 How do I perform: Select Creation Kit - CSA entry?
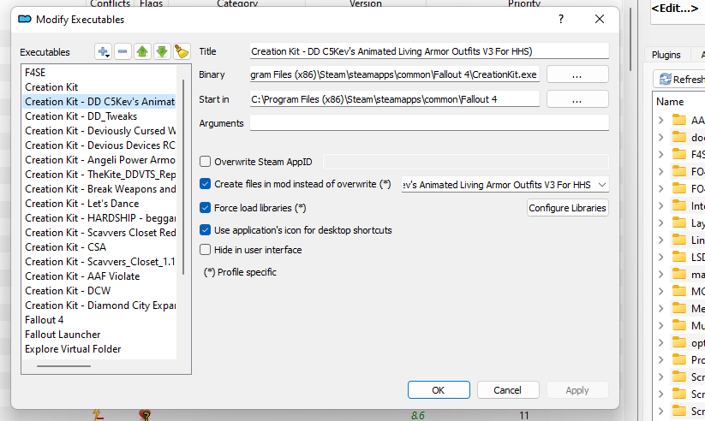point(99,247)
